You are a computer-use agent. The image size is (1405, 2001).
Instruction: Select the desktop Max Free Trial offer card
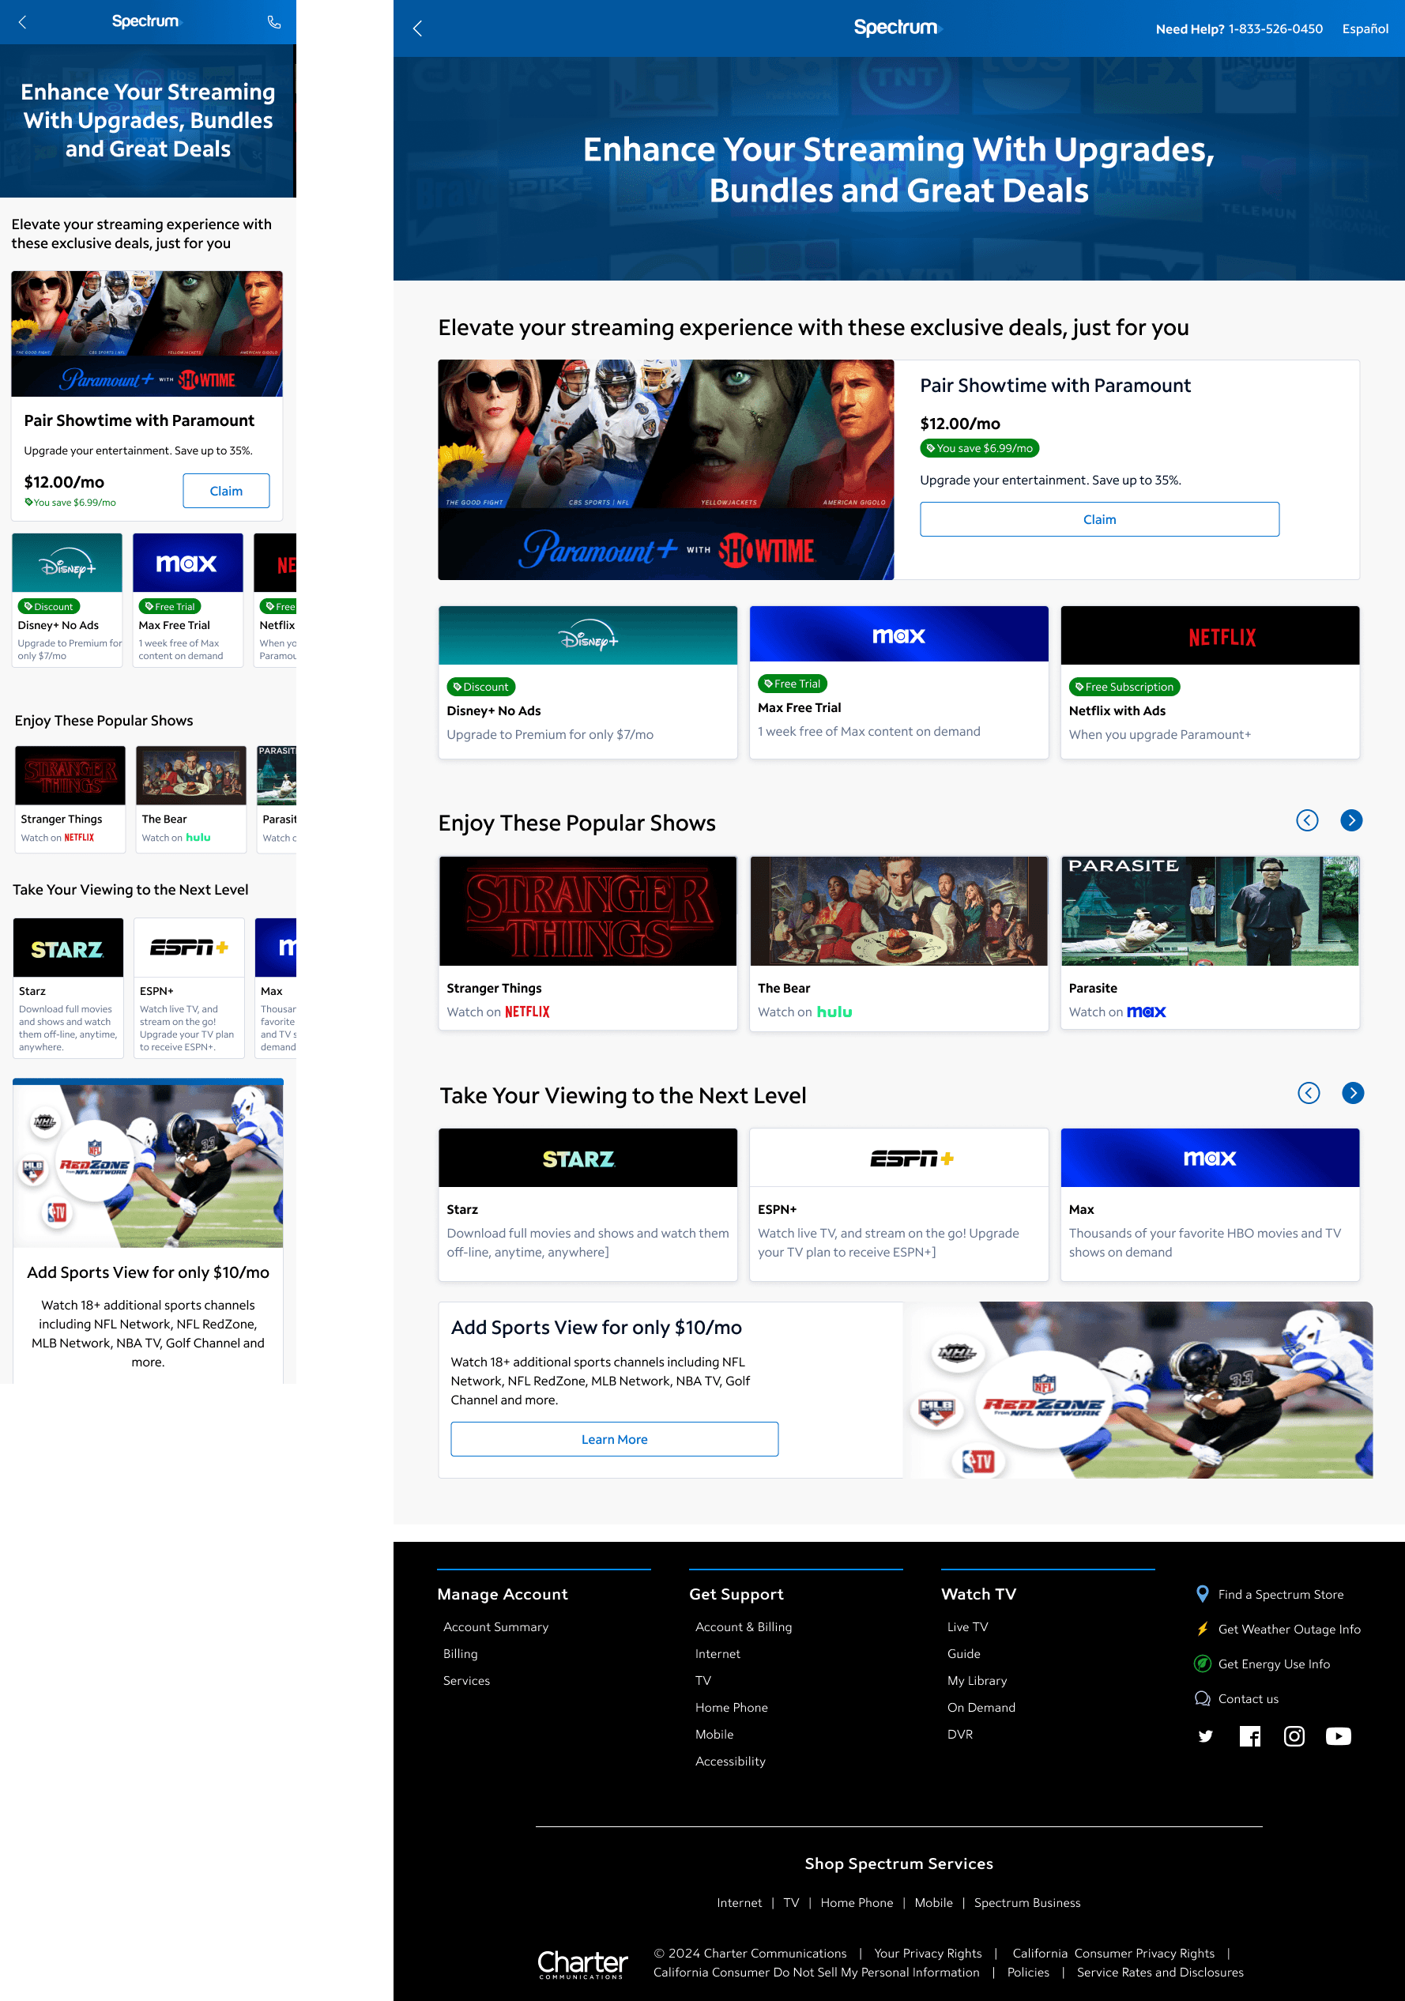pyautogui.click(x=898, y=682)
